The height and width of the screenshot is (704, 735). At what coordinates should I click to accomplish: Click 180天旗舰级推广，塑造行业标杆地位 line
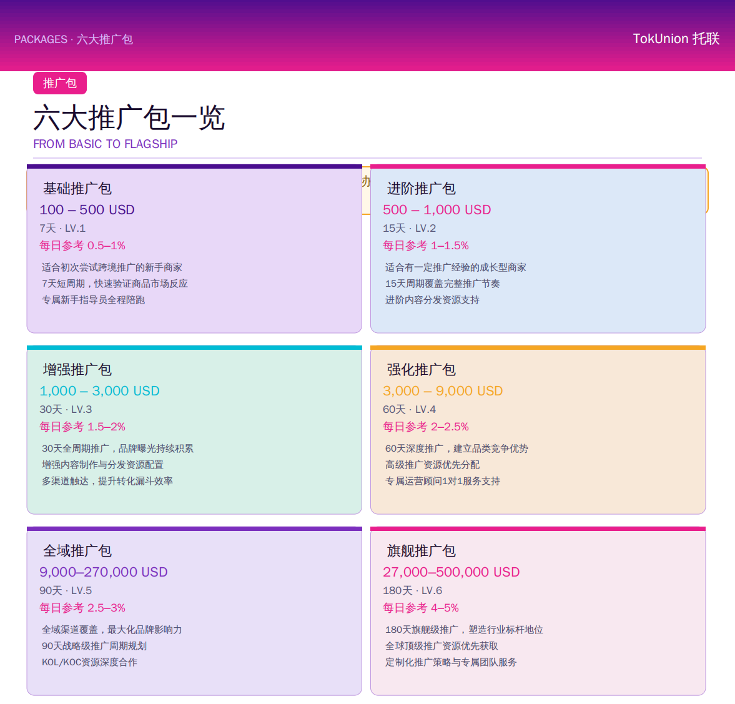coord(464,630)
